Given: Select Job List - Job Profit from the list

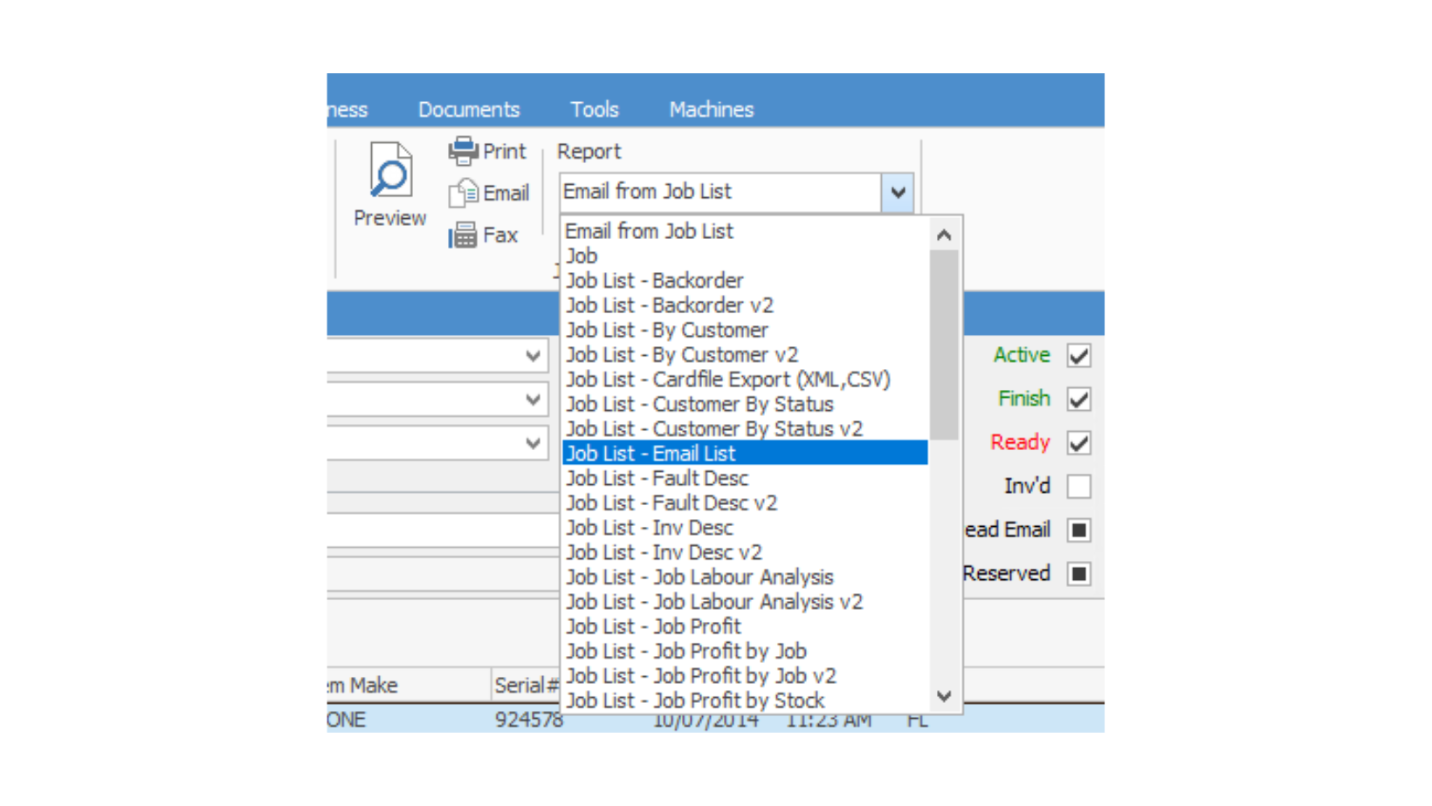Looking at the screenshot, I should click(x=652, y=626).
